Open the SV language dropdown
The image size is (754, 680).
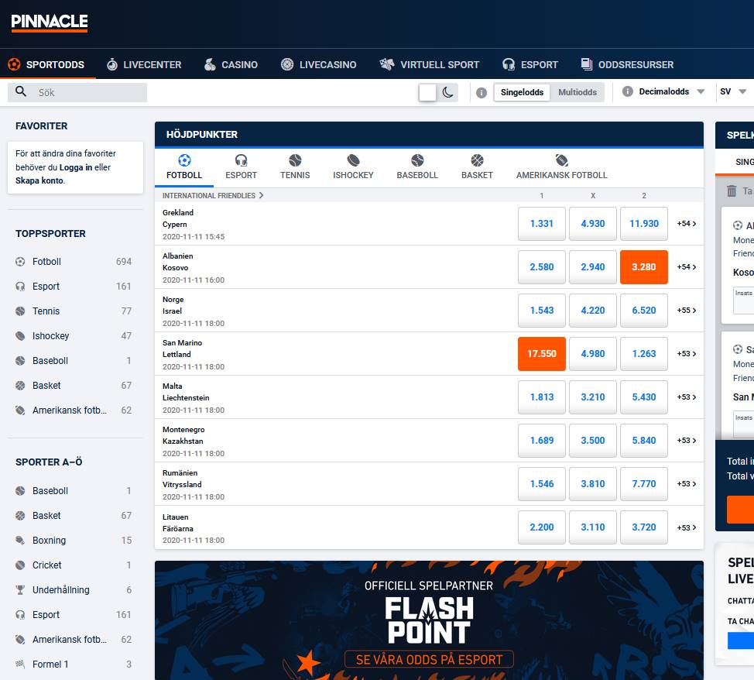click(x=733, y=91)
